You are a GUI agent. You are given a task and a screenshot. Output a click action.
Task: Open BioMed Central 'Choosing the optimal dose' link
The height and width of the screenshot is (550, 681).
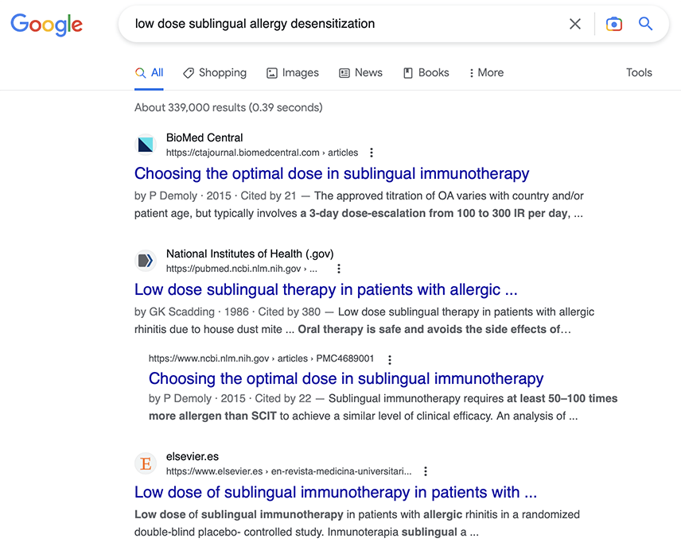[x=332, y=173]
